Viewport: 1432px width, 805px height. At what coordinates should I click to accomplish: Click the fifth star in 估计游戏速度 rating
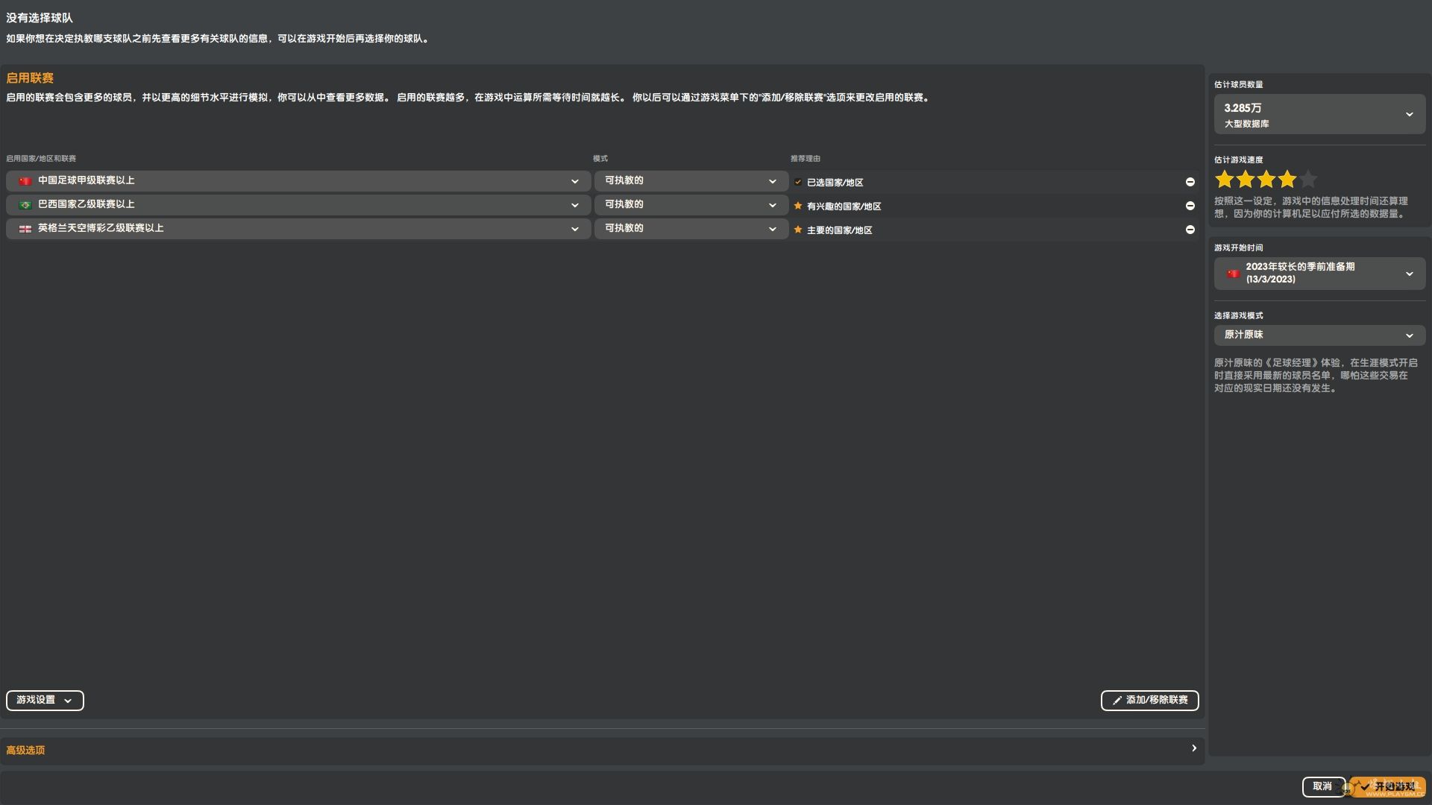point(1308,180)
